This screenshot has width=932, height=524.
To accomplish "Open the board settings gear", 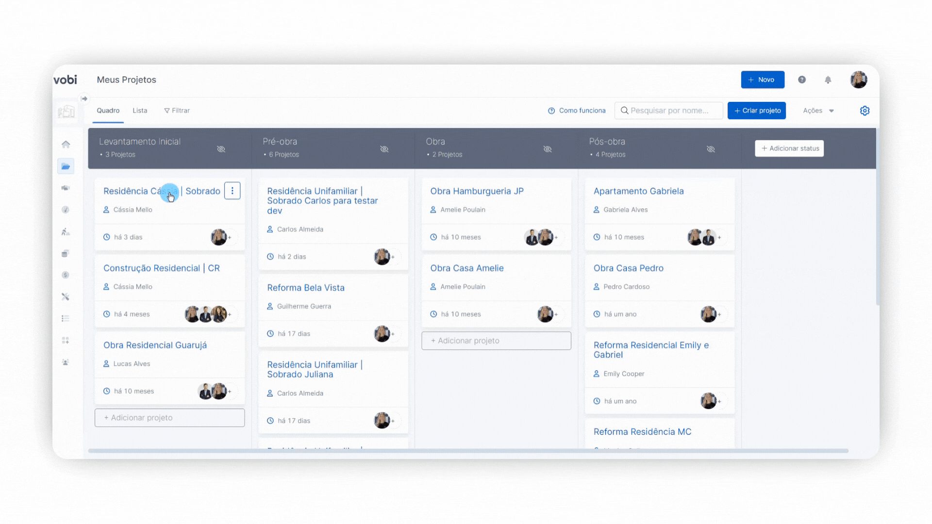I will coord(865,111).
